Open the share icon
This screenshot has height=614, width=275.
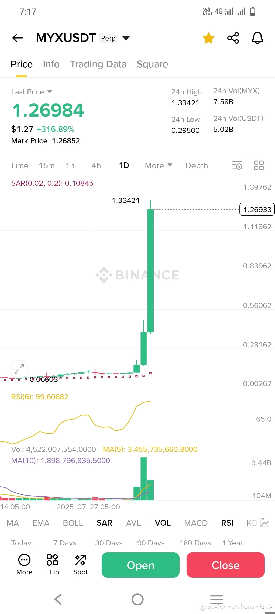[x=233, y=38]
